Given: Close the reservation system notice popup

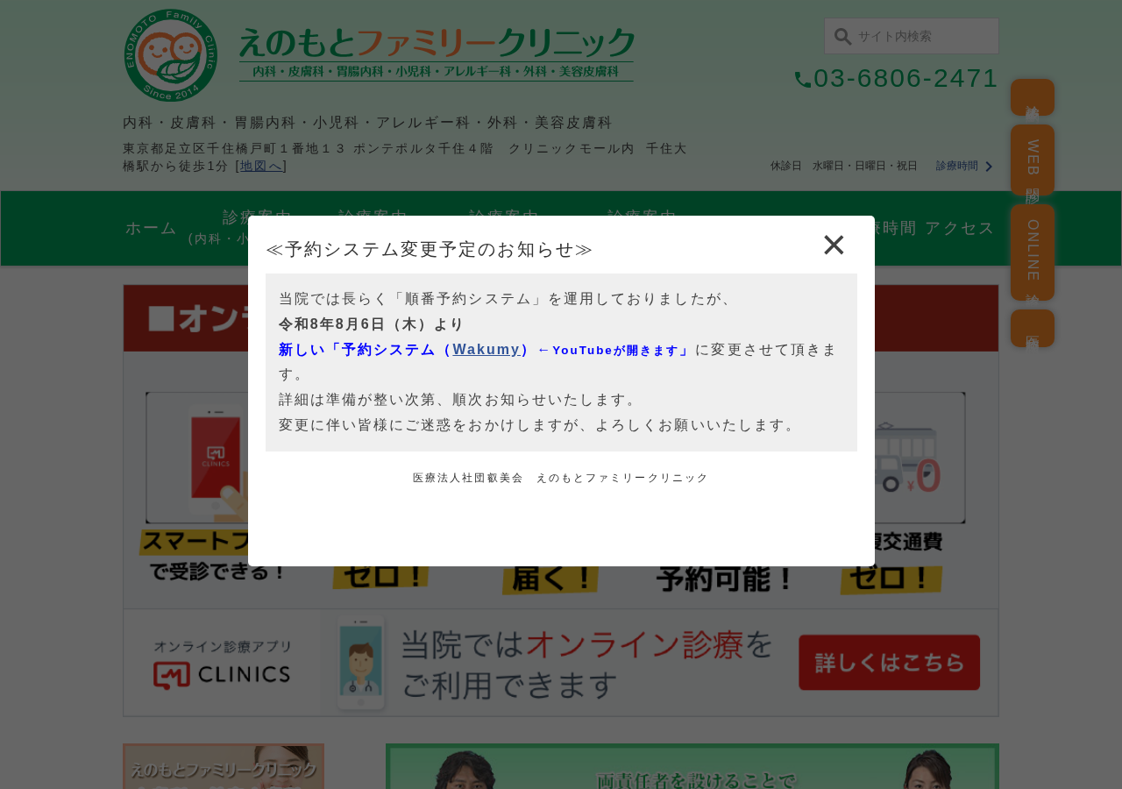Looking at the screenshot, I should pyautogui.click(x=834, y=245).
